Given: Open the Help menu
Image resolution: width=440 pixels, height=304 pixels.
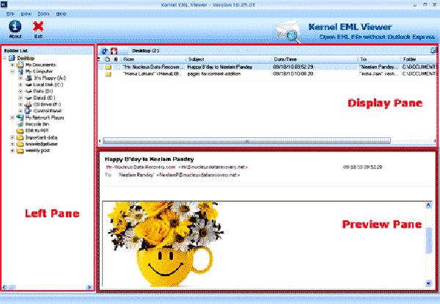Looking at the screenshot, I should pyautogui.click(x=61, y=13).
